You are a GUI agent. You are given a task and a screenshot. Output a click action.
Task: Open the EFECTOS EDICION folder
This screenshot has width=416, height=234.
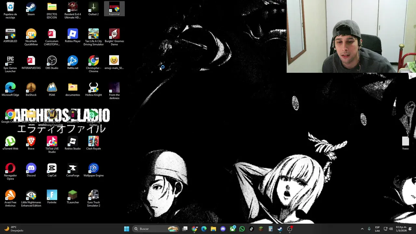pyautogui.click(x=52, y=11)
